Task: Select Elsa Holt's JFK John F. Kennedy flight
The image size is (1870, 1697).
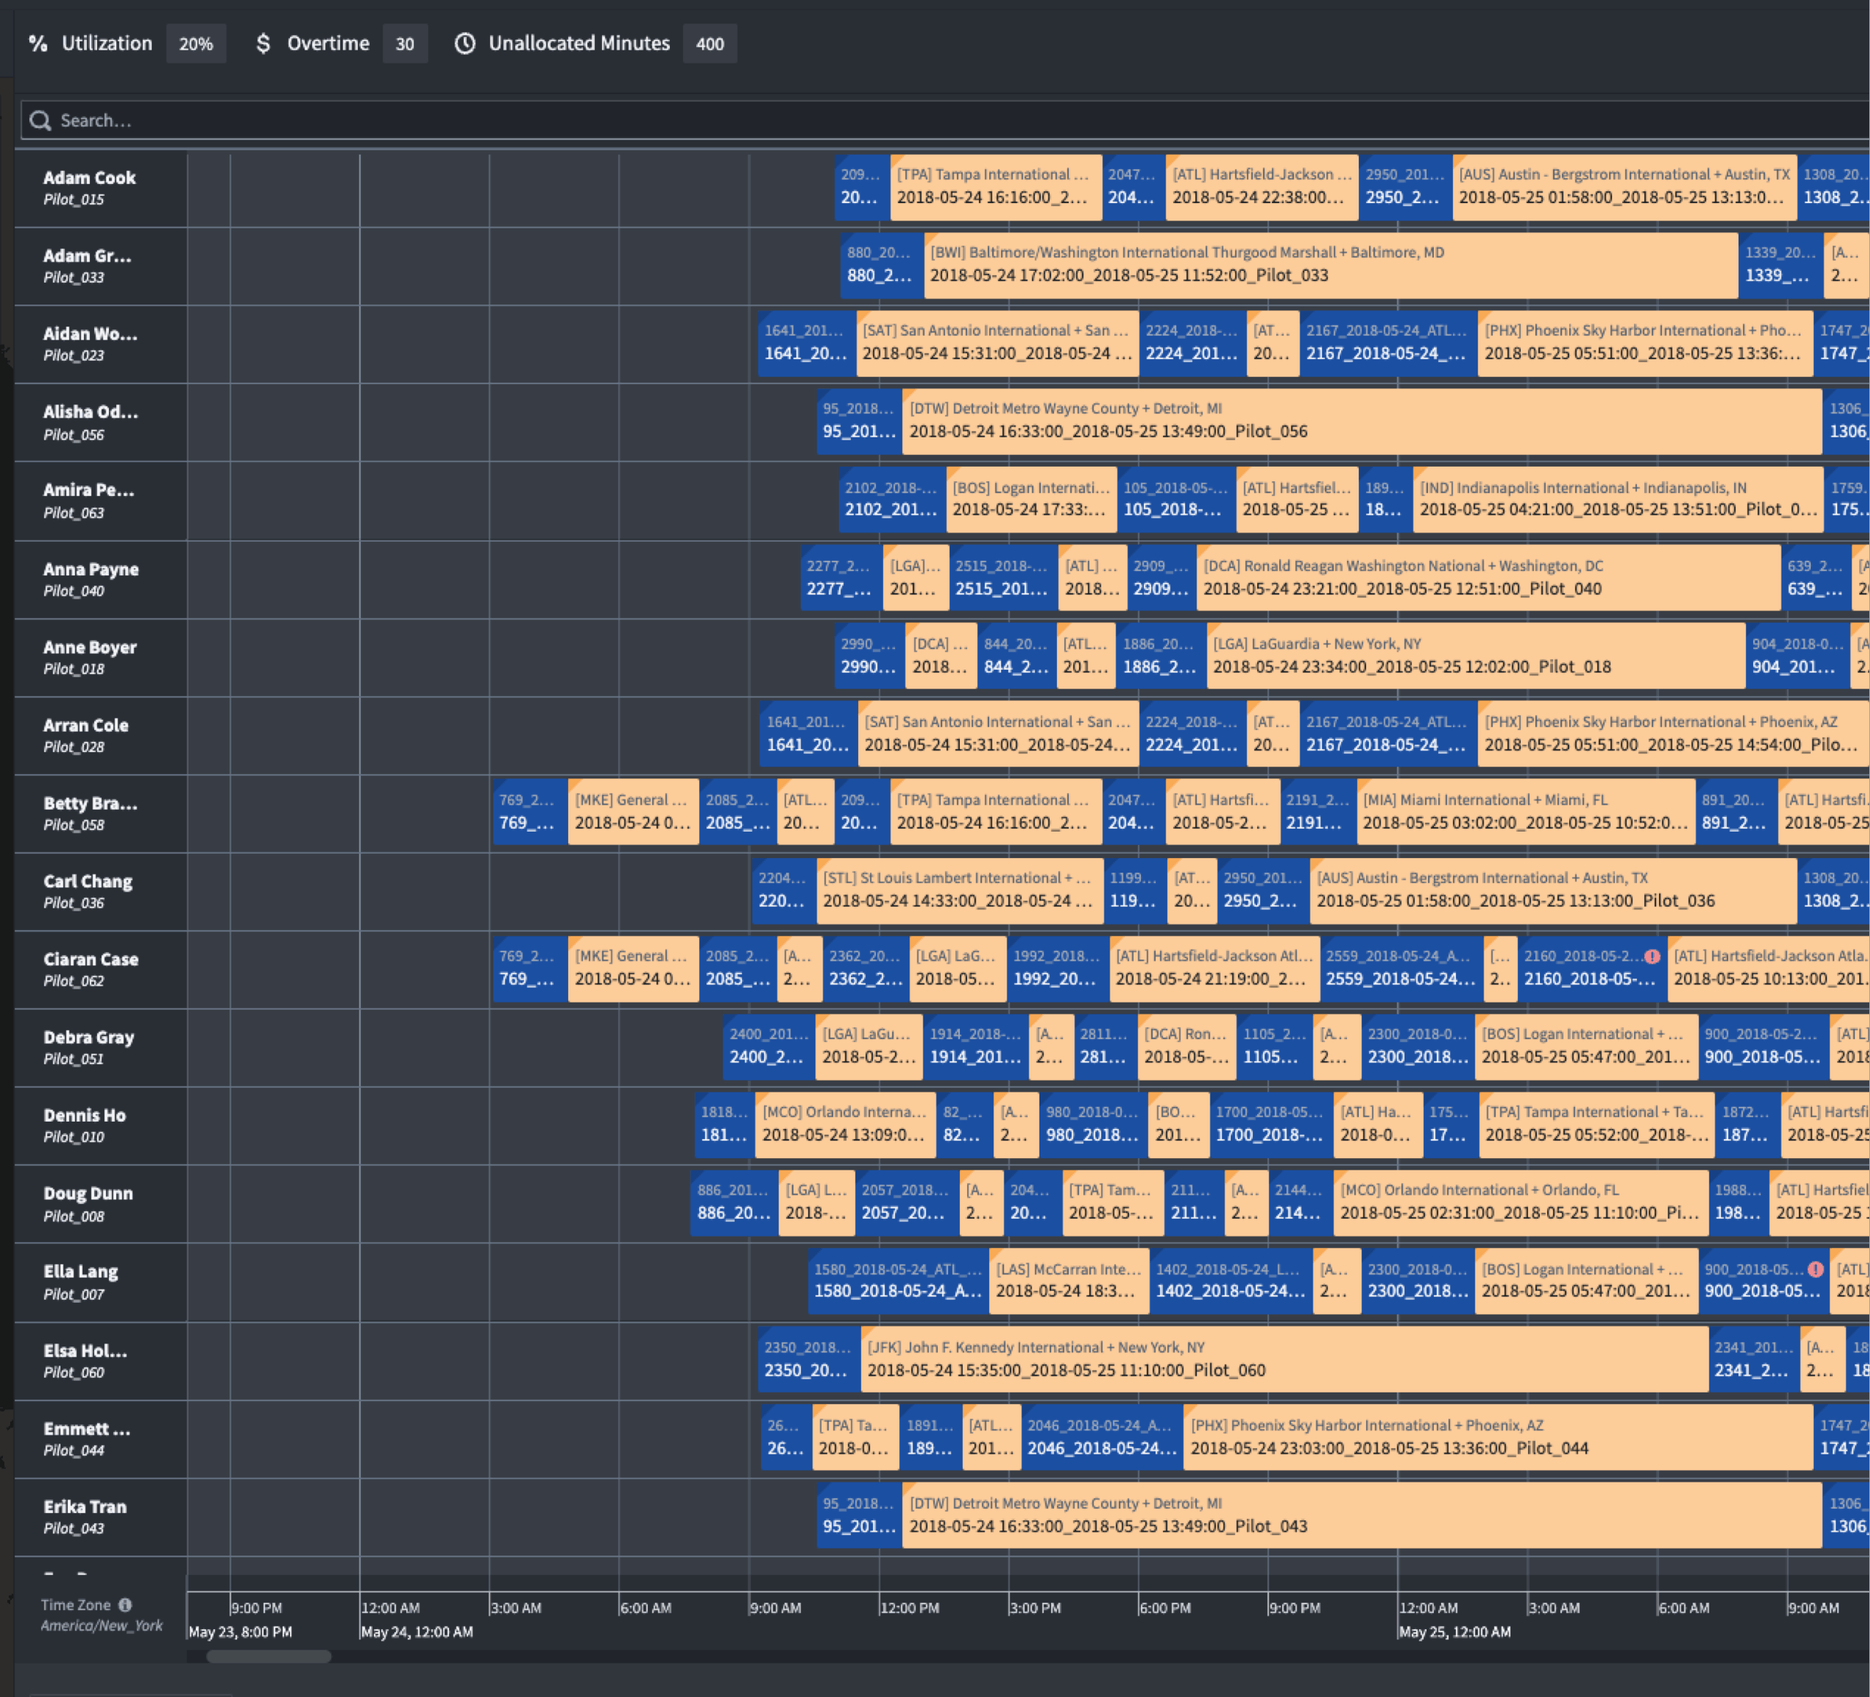Action: [x=1280, y=1360]
